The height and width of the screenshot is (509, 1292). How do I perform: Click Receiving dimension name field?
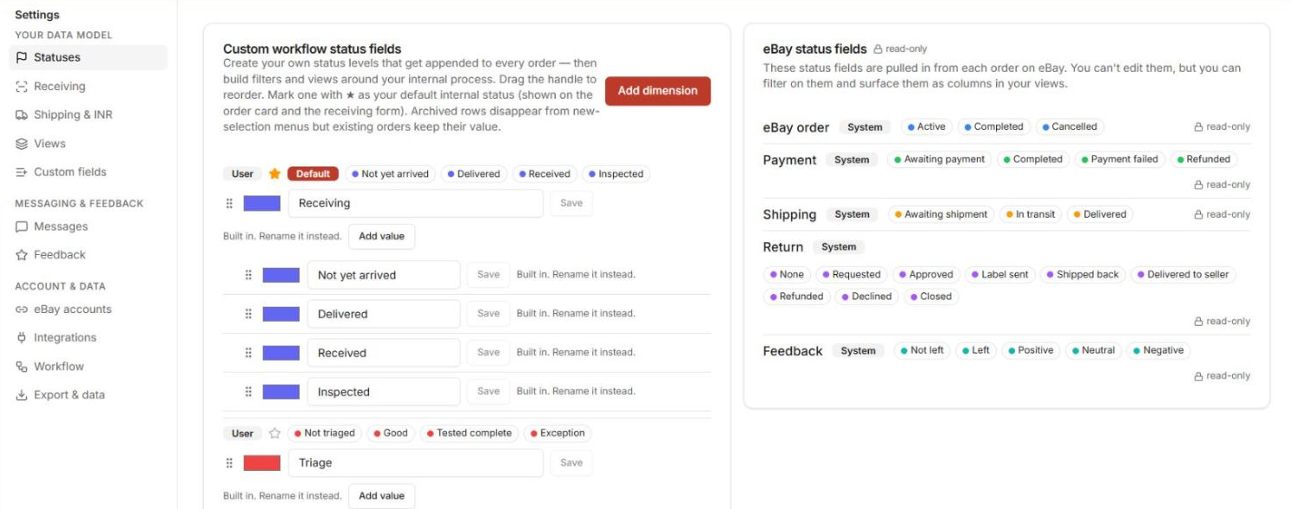coord(416,203)
